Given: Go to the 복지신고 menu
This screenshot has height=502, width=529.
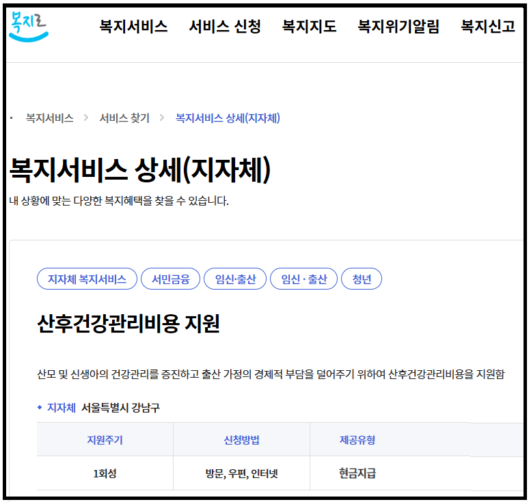Looking at the screenshot, I should pyautogui.click(x=488, y=27).
